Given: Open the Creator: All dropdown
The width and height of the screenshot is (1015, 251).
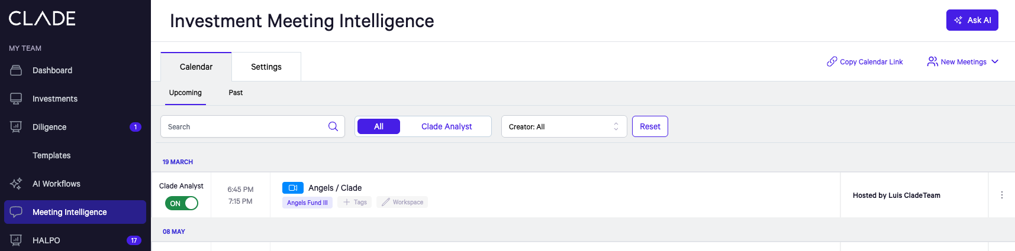Looking at the screenshot, I should tap(563, 126).
